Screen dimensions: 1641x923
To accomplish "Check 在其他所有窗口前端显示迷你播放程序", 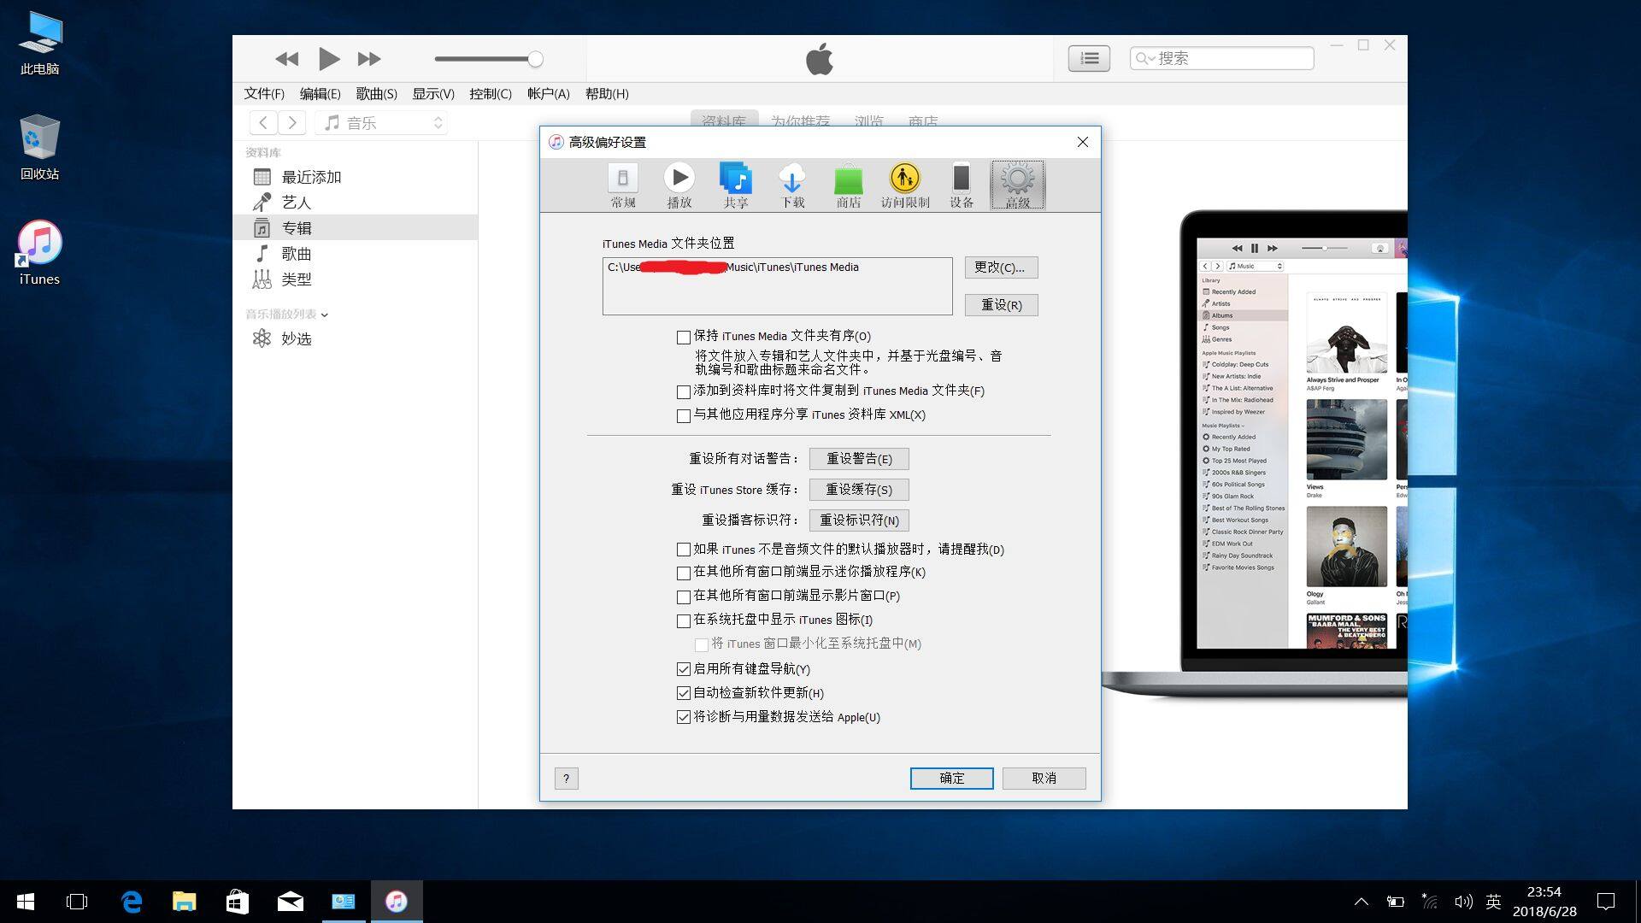I will (684, 573).
